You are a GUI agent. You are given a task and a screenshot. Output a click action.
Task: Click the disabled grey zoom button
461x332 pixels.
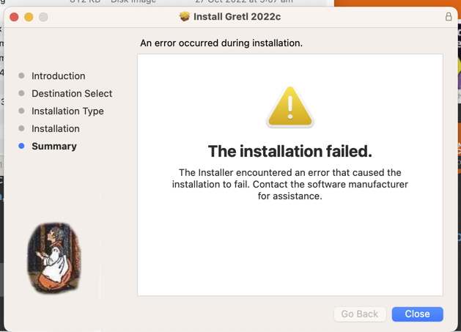(43, 17)
